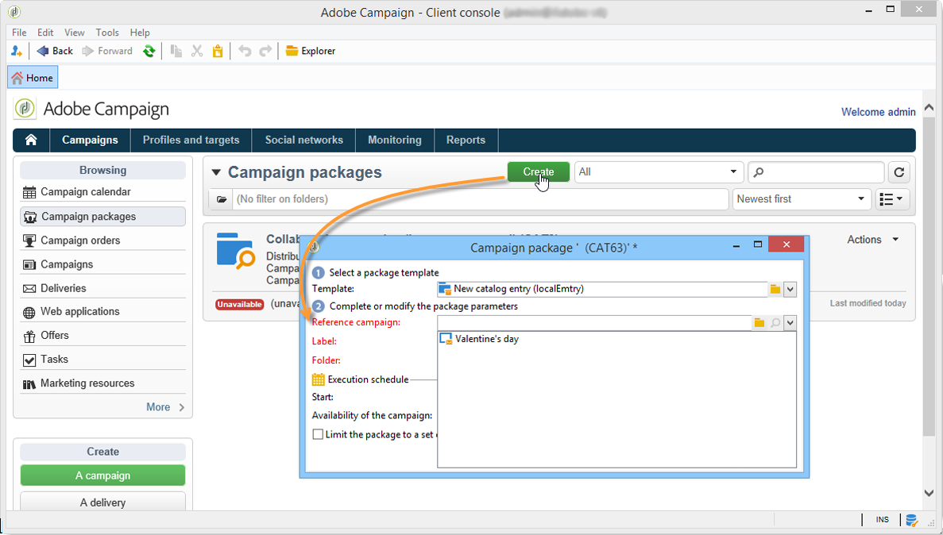Open Campaign calendar in Browsing panel
Image resolution: width=943 pixels, height=535 pixels.
(x=102, y=192)
